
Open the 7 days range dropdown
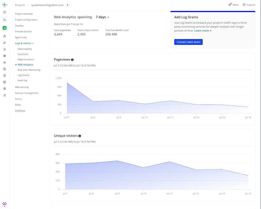(x=102, y=17)
